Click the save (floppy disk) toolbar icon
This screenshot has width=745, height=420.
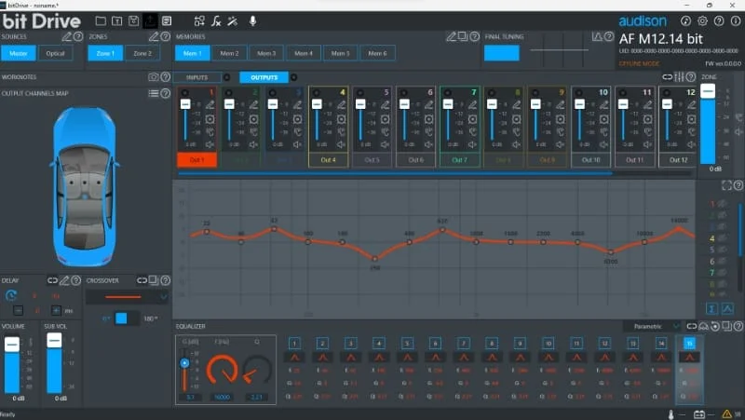pyautogui.click(x=133, y=20)
